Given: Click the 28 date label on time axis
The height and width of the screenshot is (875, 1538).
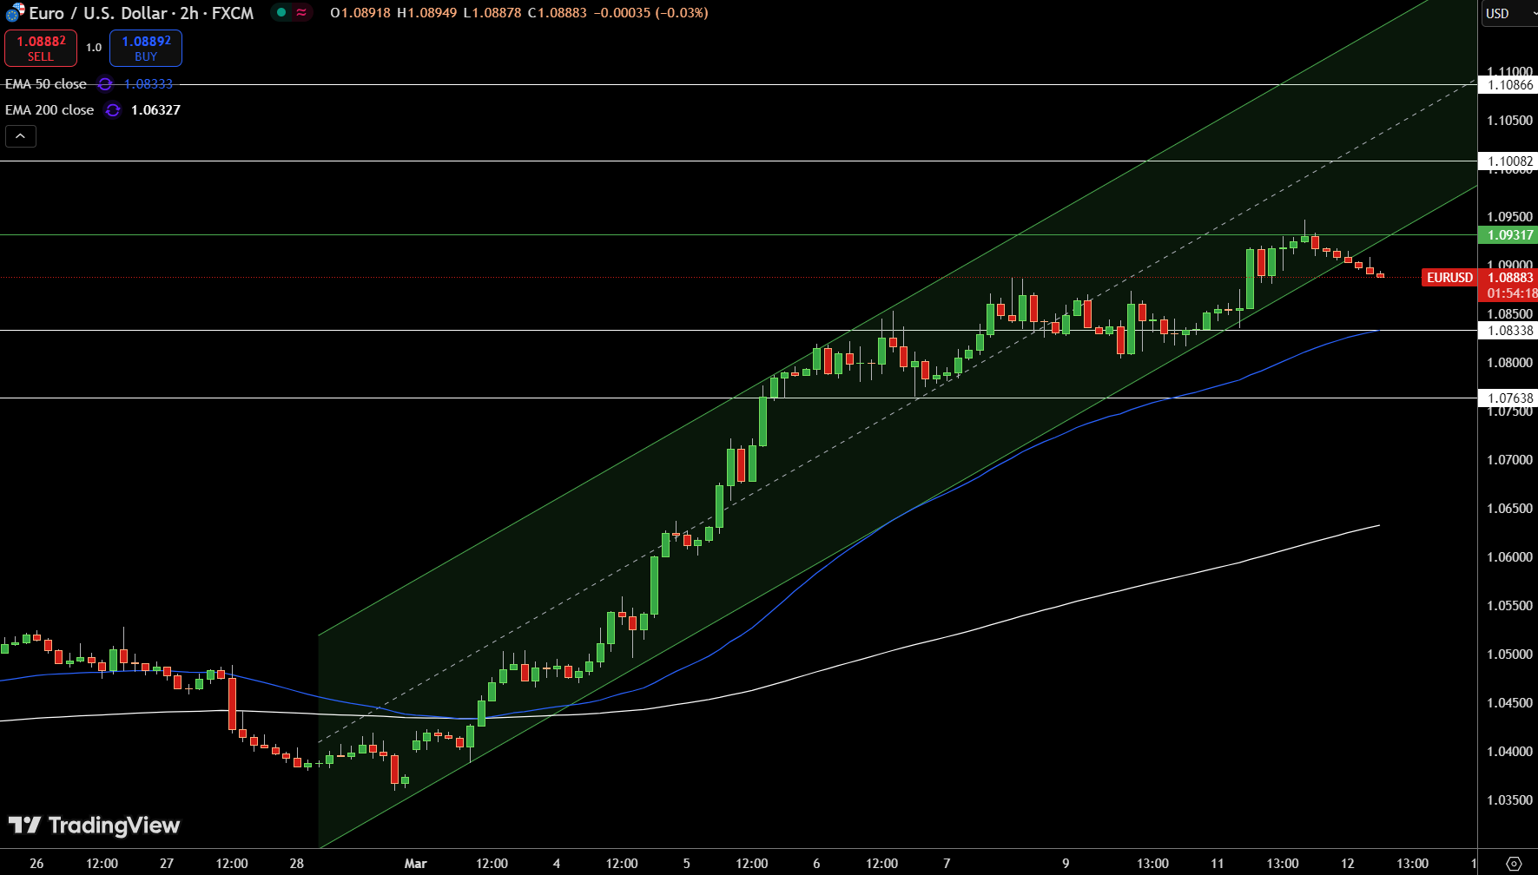Looking at the screenshot, I should (x=297, y=864).
